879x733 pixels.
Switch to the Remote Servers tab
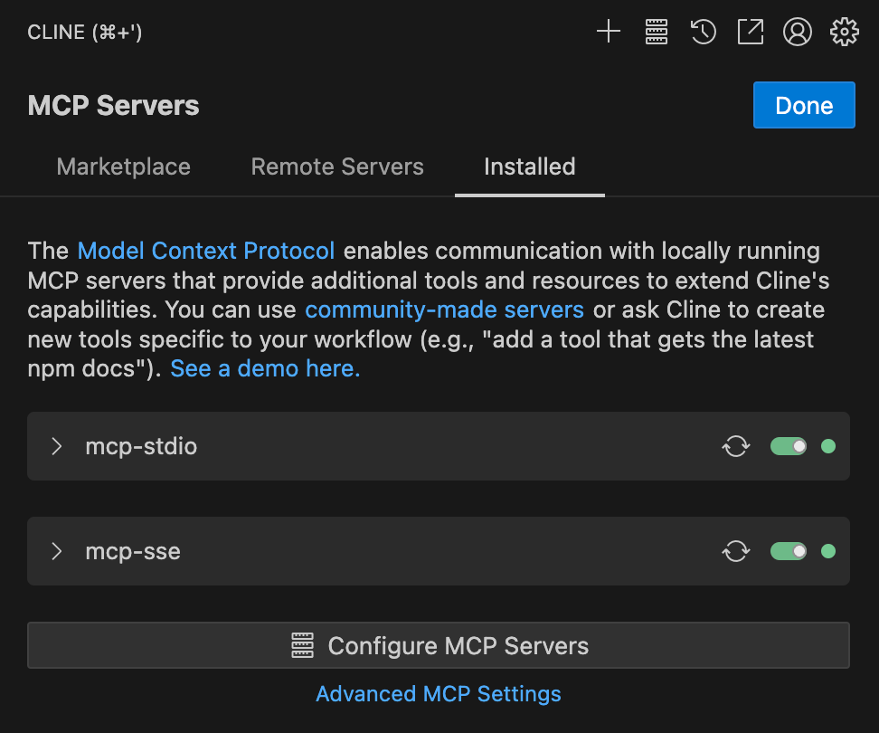click(x=337, y=167)
